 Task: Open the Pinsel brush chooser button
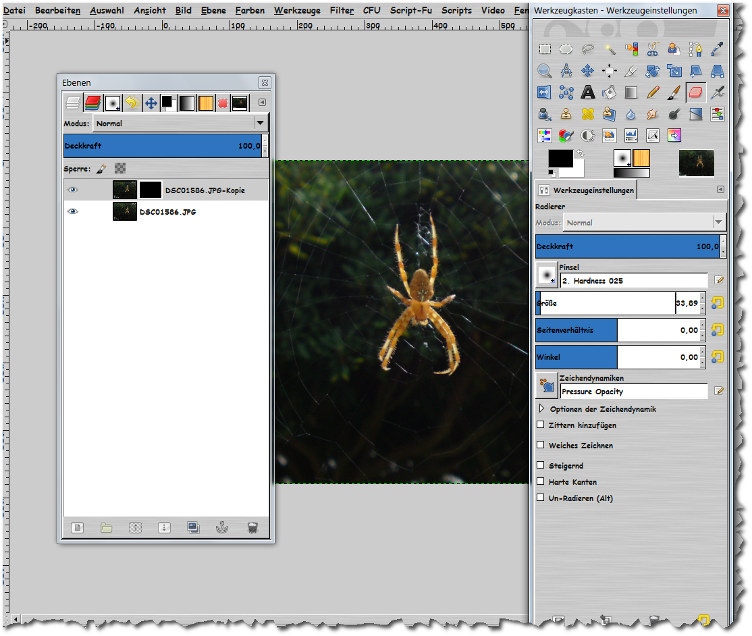click(x=546, y=275)
